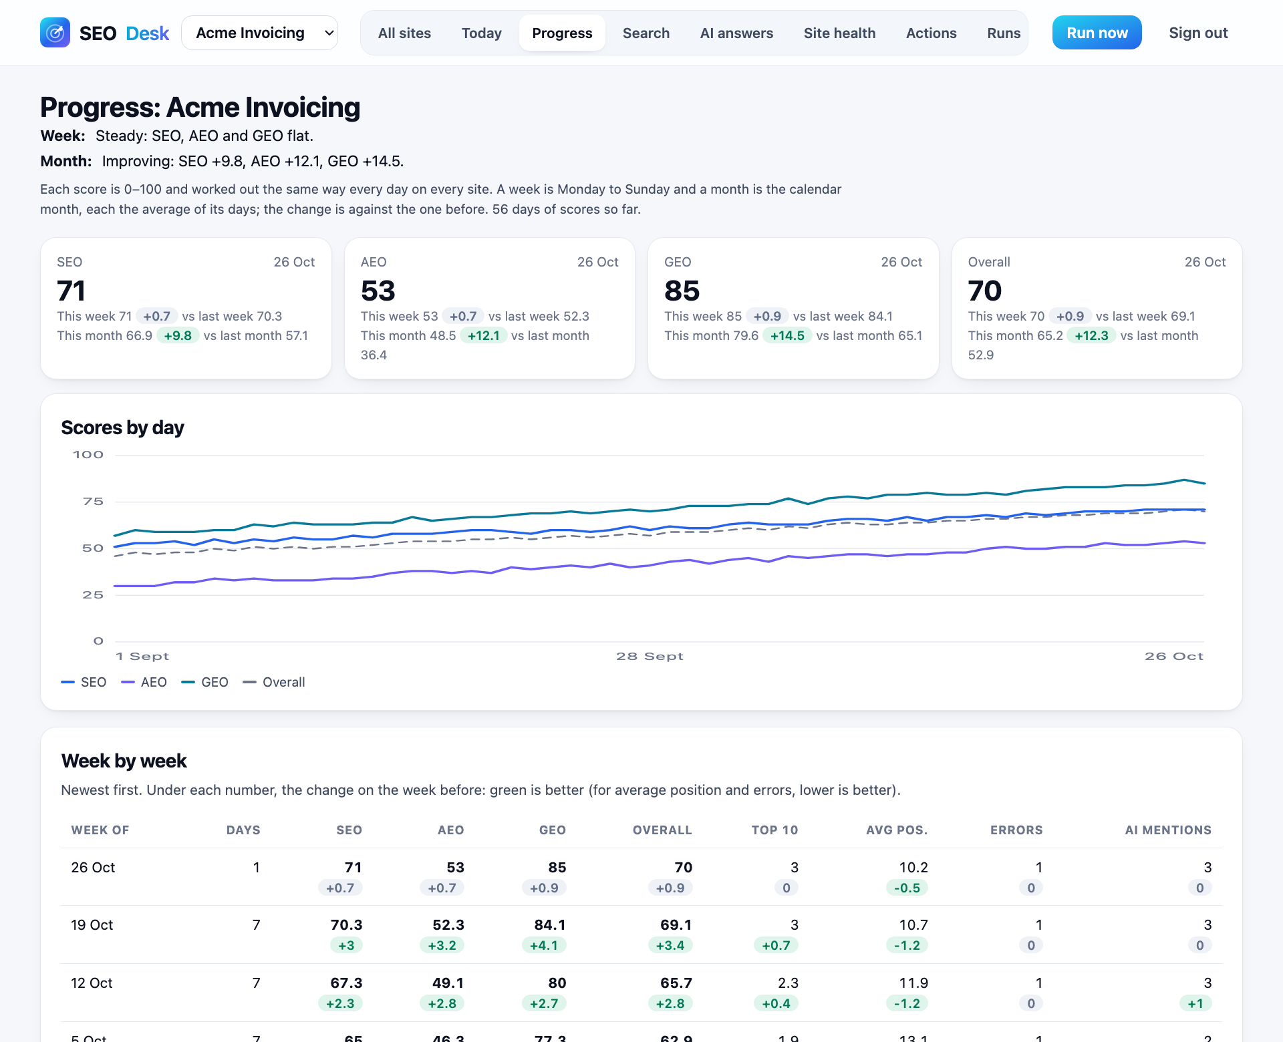1283x1042 pixels.
Task: Click the Overall legend entry under chart
Action: [274, 682]
